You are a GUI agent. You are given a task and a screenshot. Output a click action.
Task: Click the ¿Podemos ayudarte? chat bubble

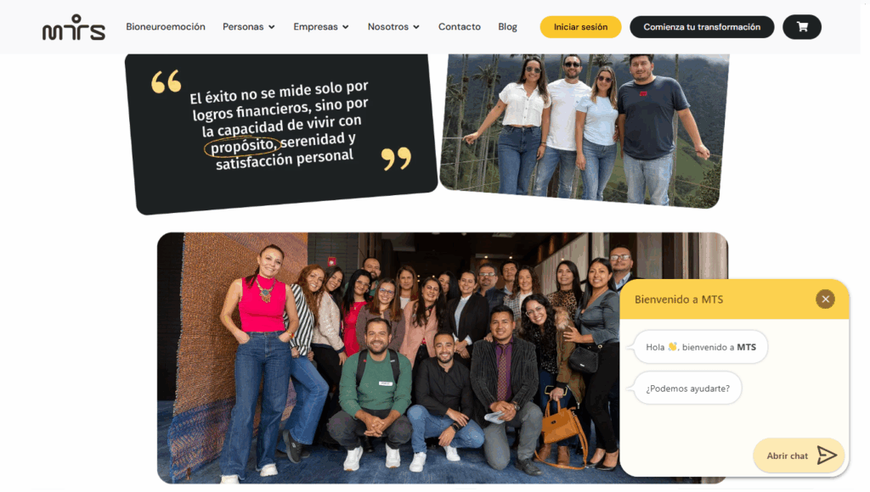click(x=687, y=389)
